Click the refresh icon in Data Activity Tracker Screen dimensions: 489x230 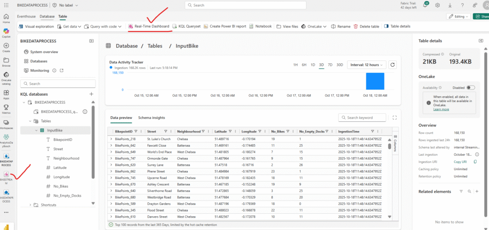coord(393,65)
